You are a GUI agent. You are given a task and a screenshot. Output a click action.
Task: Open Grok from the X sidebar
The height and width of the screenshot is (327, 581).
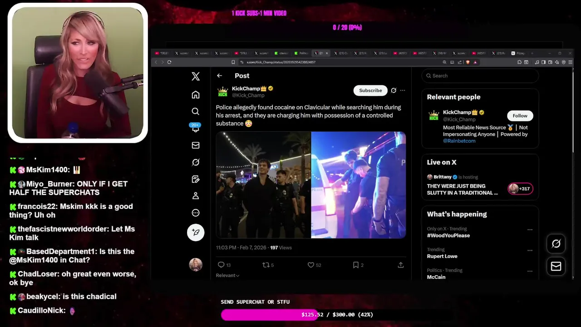point(196,162)
